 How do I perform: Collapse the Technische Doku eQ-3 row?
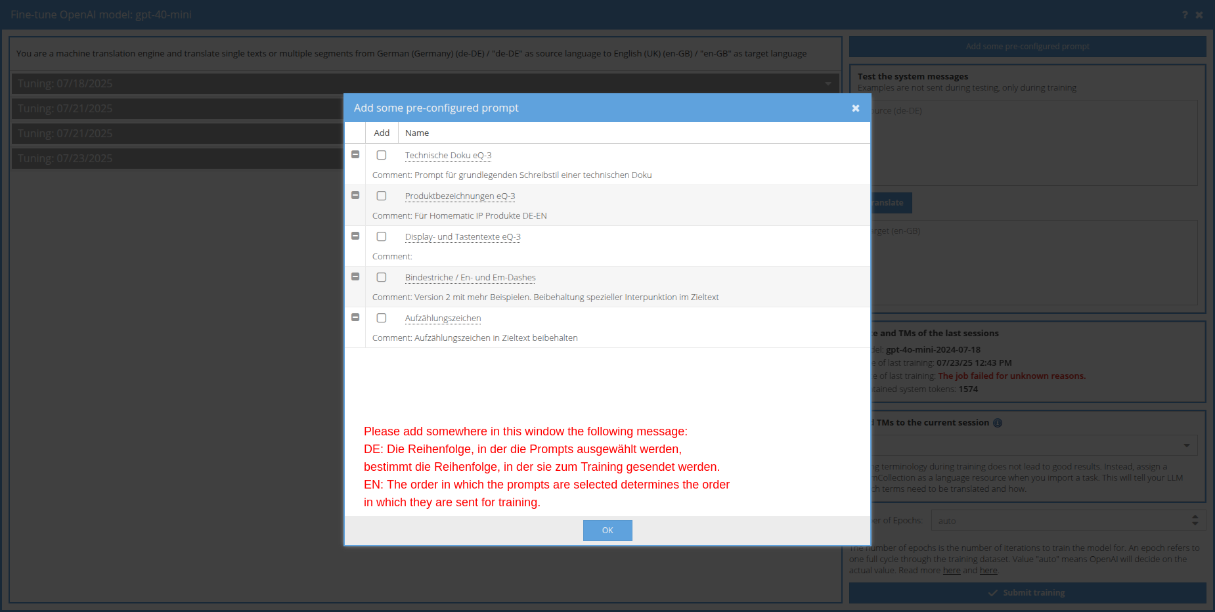click(355, 154)
